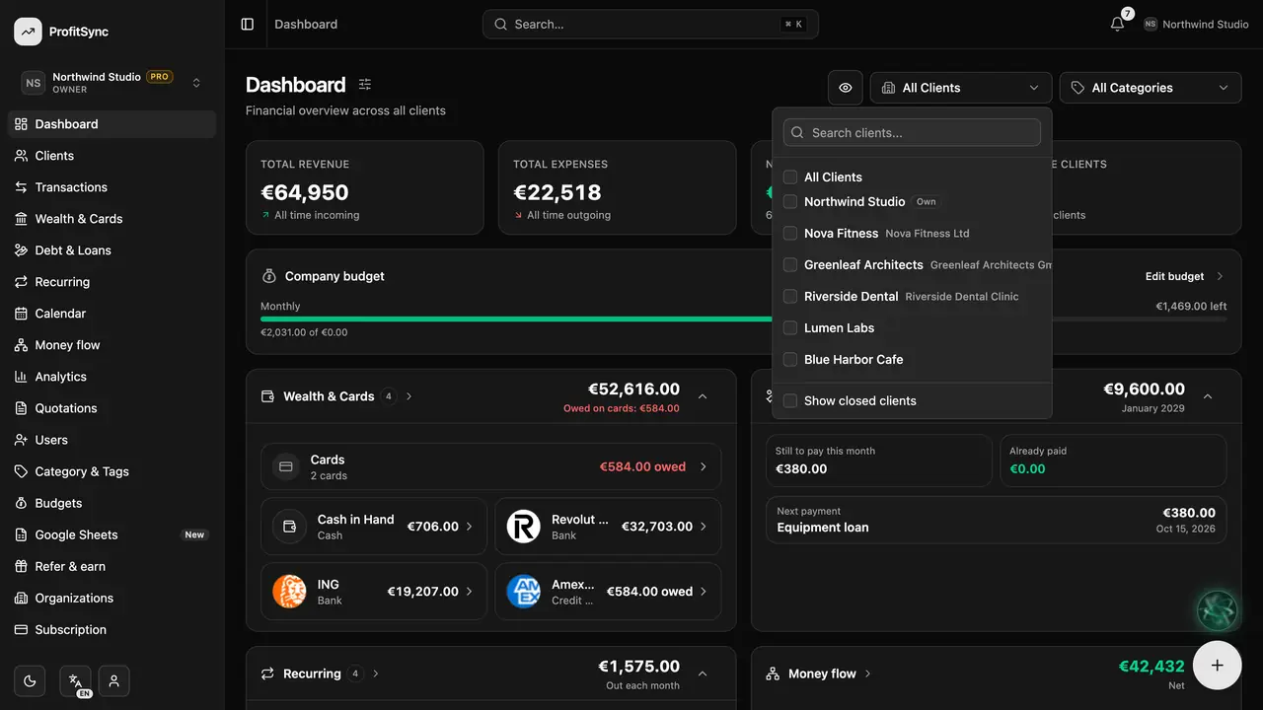The width and height of the screenshot is (1263, 710).
Task: Click the Monthly budget progress bar
Action: [x=744, y=319]
